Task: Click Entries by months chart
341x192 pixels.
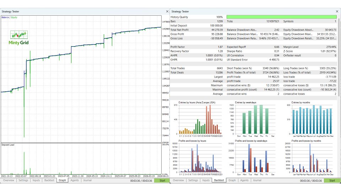Action: click(x=310, y=119)
